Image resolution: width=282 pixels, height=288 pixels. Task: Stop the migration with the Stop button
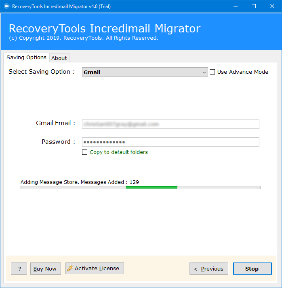click(x=253, y=269)
